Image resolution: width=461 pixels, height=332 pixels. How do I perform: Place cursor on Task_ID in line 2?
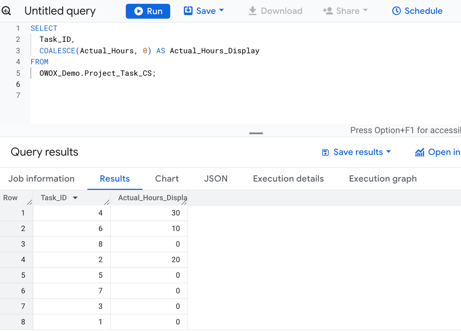pos(55,39)
